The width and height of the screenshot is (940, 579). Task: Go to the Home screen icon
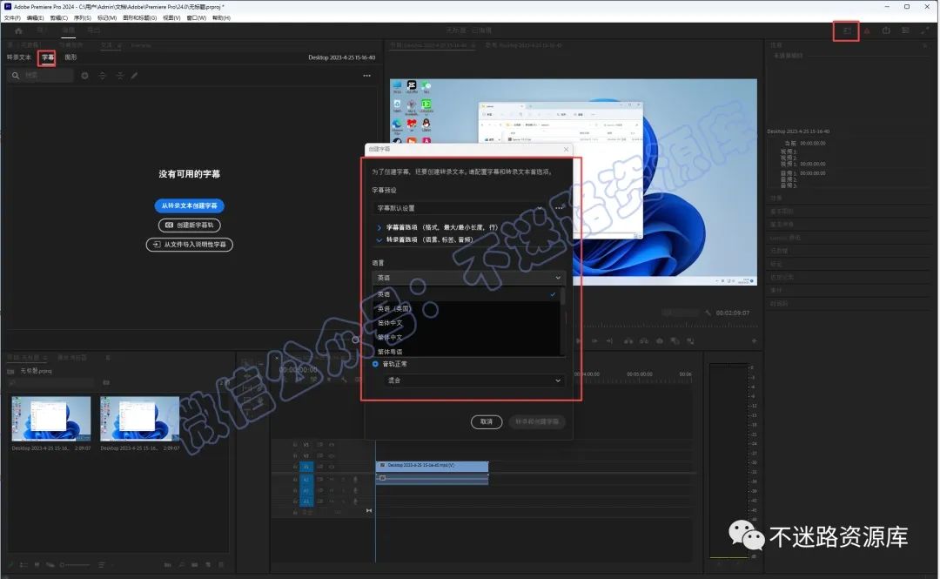click(x=18, y=30)
